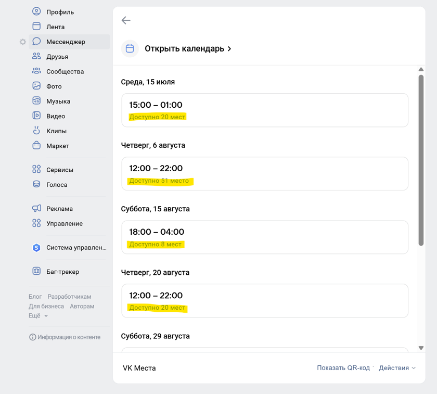
Task: Click the Система управления shield icon
Action: pyautogui.click(x=36, y=247)
